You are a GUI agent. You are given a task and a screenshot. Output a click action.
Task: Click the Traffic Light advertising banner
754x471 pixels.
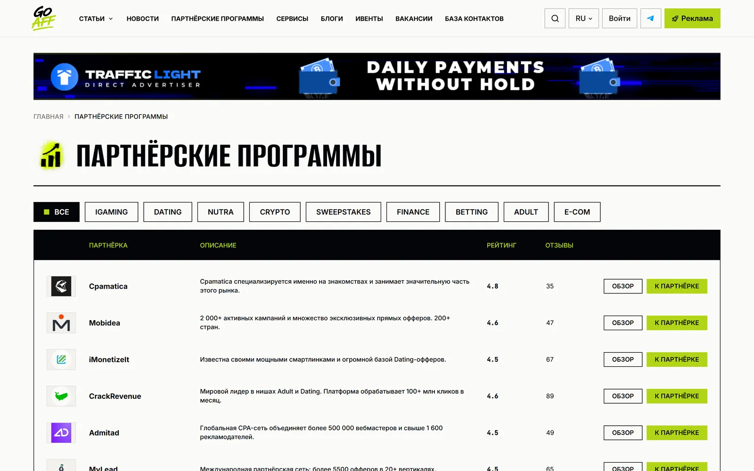pos(377,76)
